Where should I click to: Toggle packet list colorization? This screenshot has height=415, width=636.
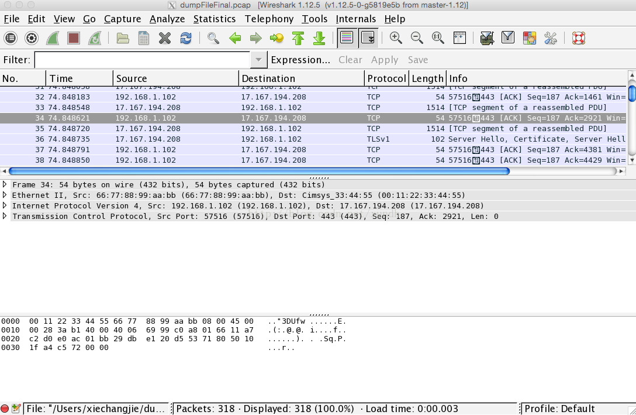(347, 38)
